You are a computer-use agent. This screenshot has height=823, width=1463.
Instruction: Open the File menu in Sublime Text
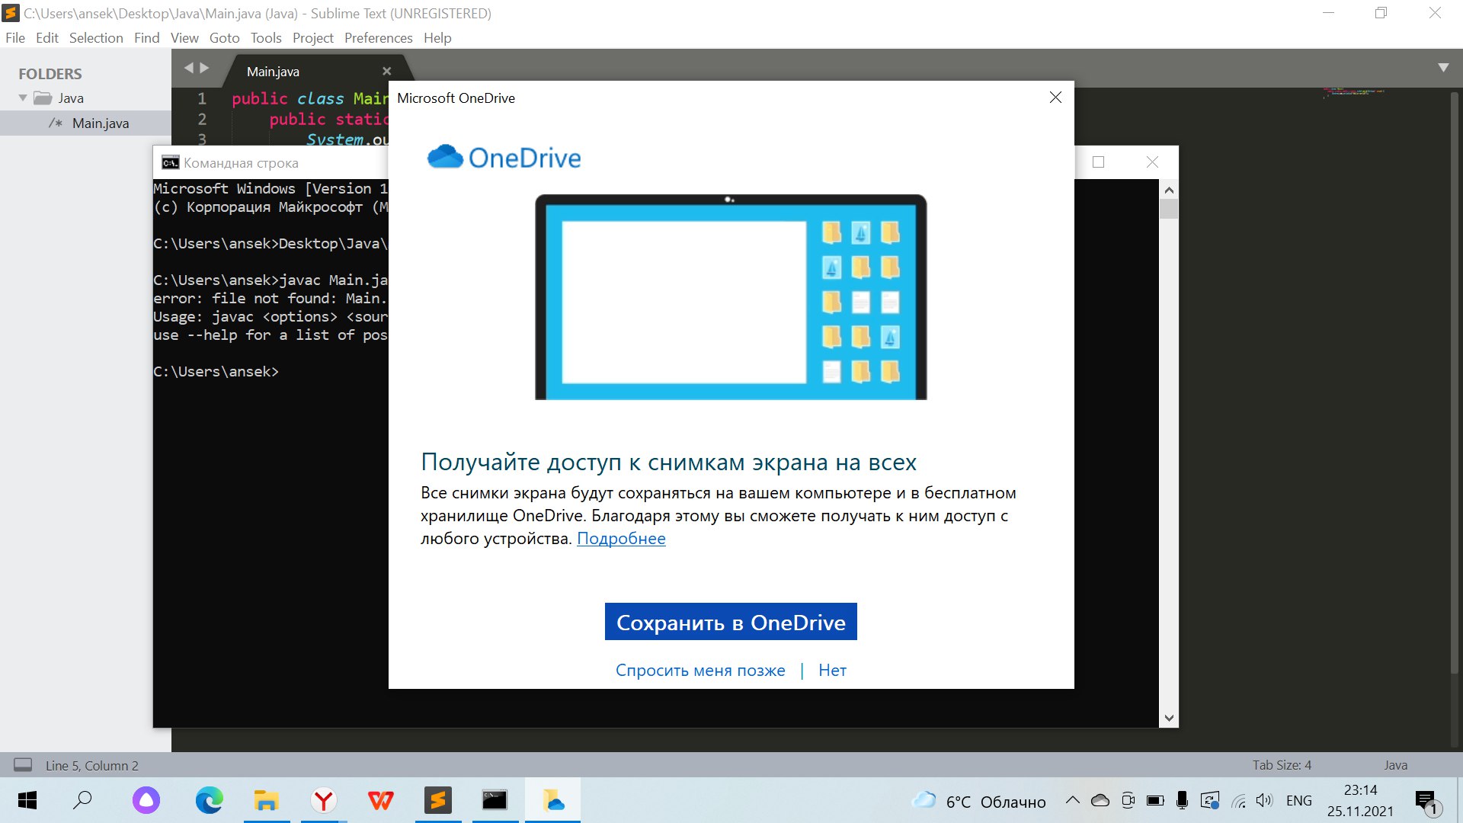pyautogui.click(x=15, y=37)
